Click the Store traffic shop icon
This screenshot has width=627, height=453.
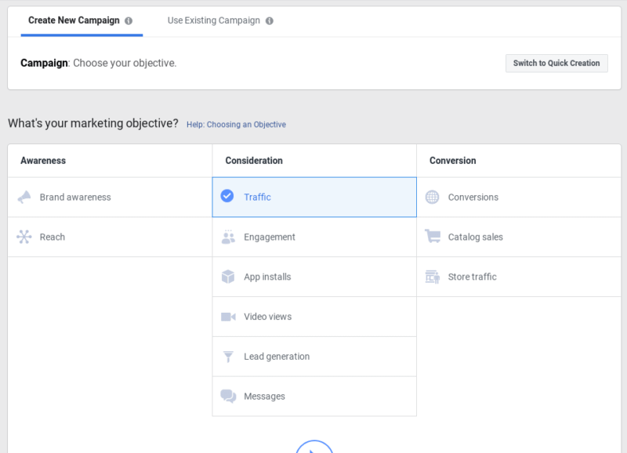(x=432, y=277)
